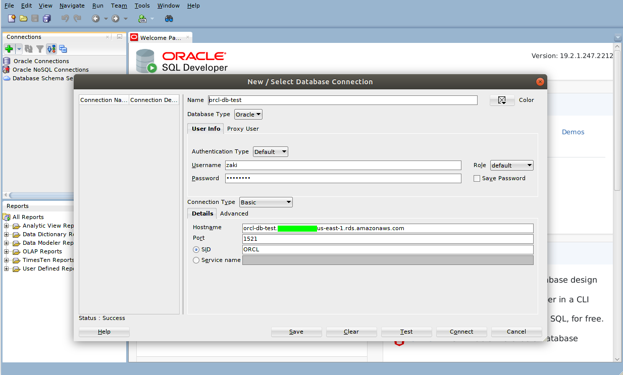Click the Collapse All icon in Connections panel

63,49
